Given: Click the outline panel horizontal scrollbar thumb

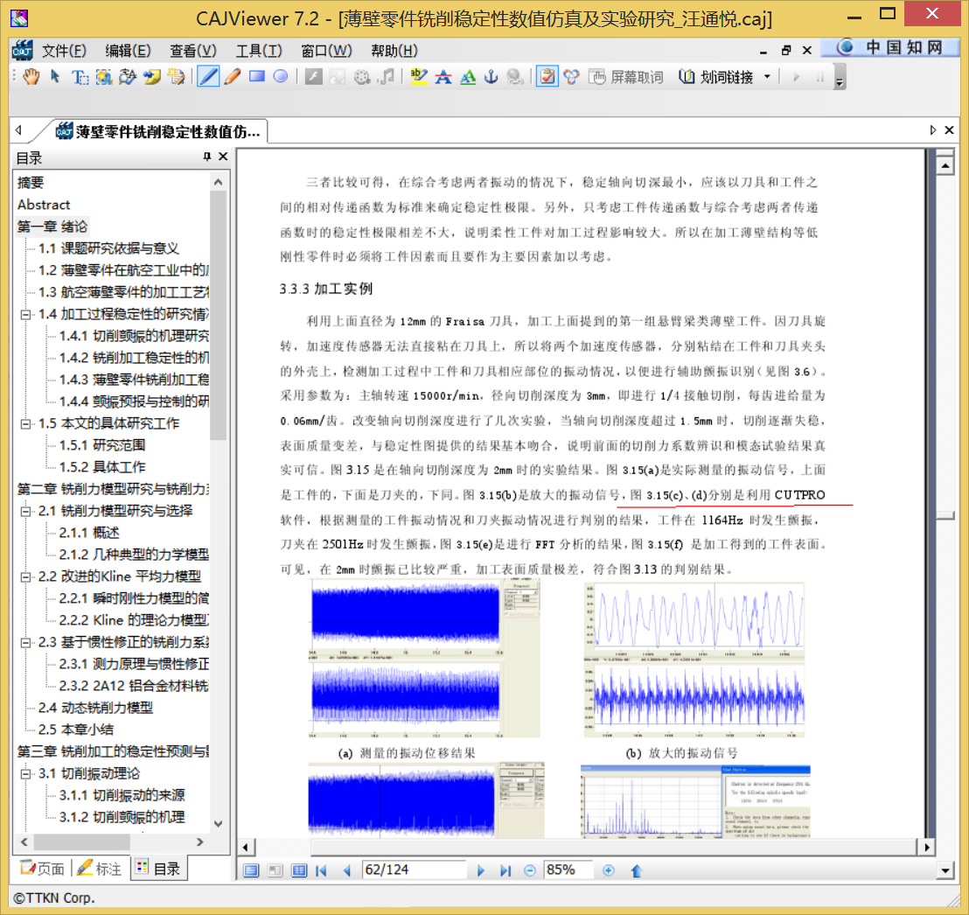Looking at the screenshot, I should click(81, 842).
